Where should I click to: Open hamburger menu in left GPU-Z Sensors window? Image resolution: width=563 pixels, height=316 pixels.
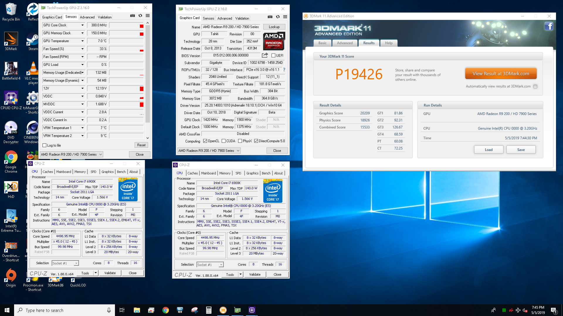point(148,16)
